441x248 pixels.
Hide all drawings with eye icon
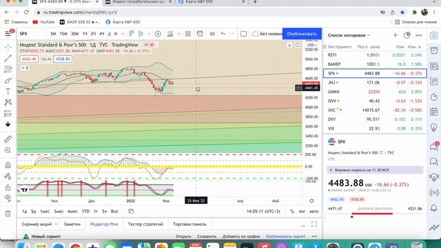tap(8, 198)
